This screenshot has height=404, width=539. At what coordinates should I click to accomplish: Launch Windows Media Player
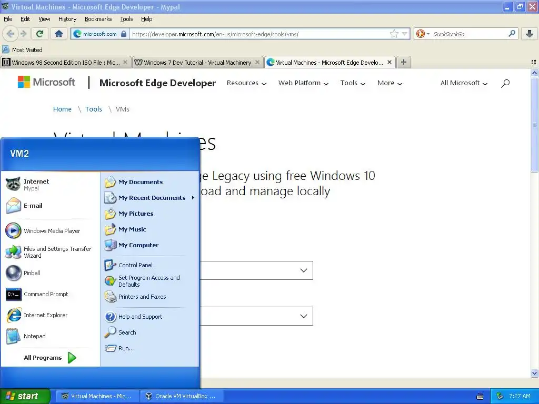(x=50, y=231)
